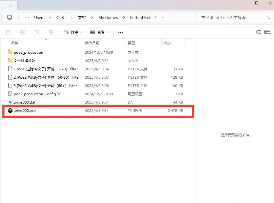Screen dimensions: 274x203
Task: Click the search magnifier icon
Action: [x=268, y=18]
